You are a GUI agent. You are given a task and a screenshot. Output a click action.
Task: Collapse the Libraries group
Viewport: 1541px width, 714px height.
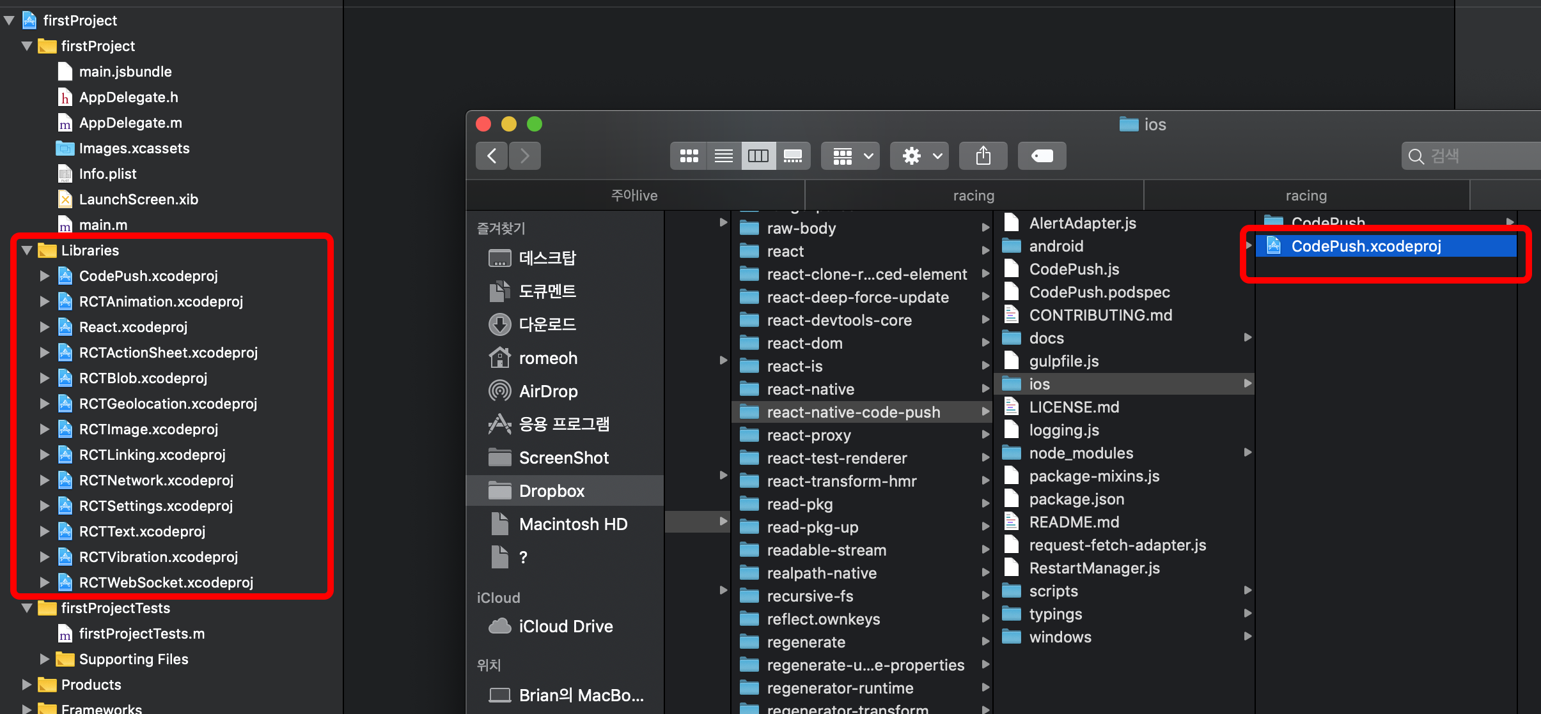click(27, 250)
